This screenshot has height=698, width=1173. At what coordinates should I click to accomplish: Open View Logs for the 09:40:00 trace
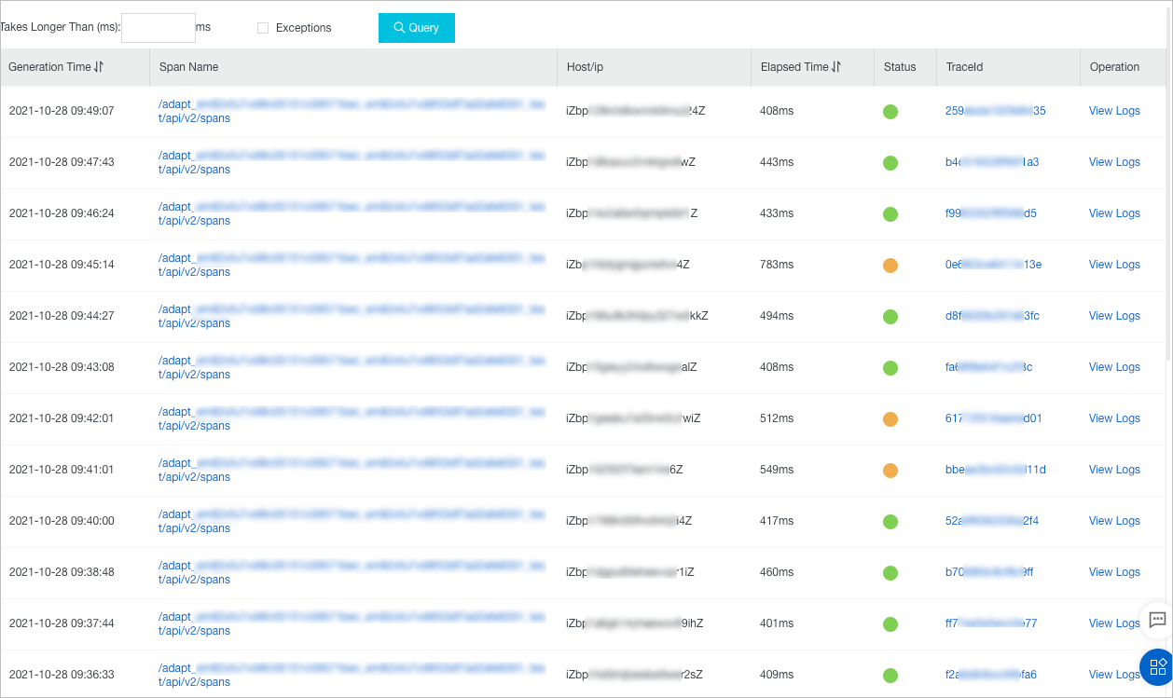1114,520
